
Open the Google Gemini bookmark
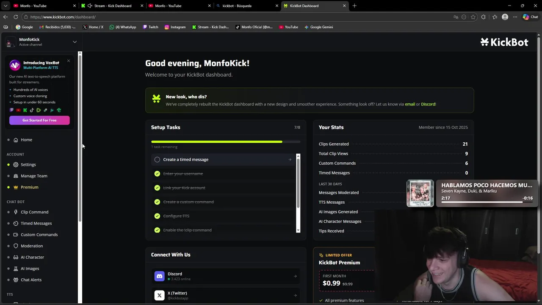click(x=318, y=27)
